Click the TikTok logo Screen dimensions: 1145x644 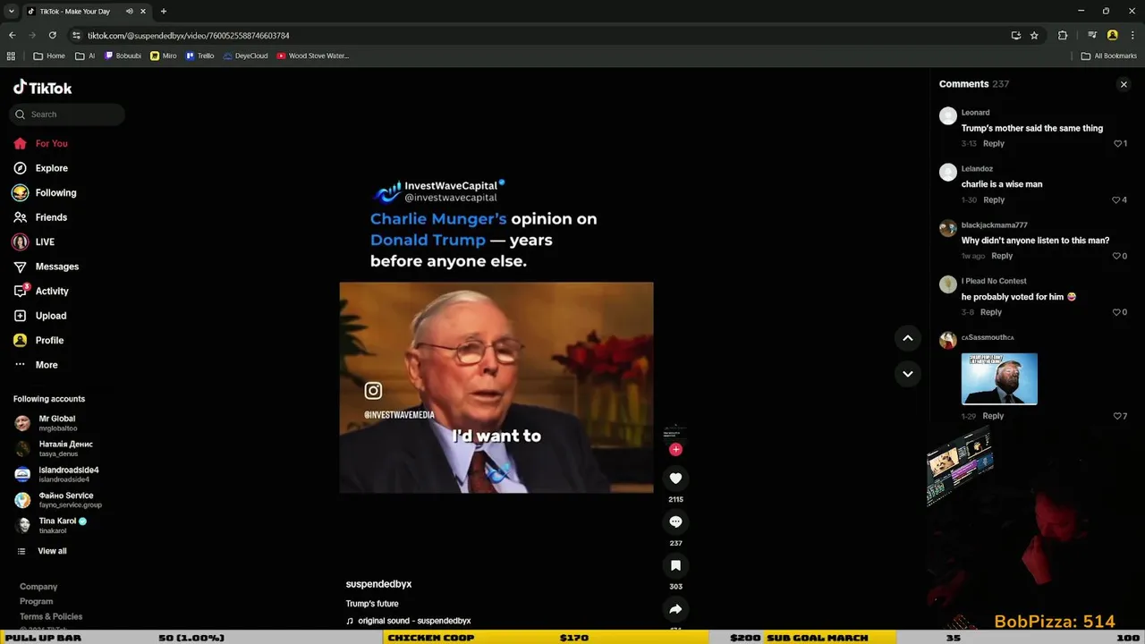tap(42, 88)
